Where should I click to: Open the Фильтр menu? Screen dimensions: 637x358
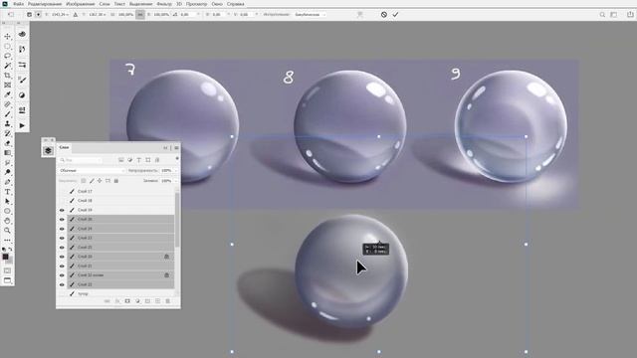tap(164, 4)
